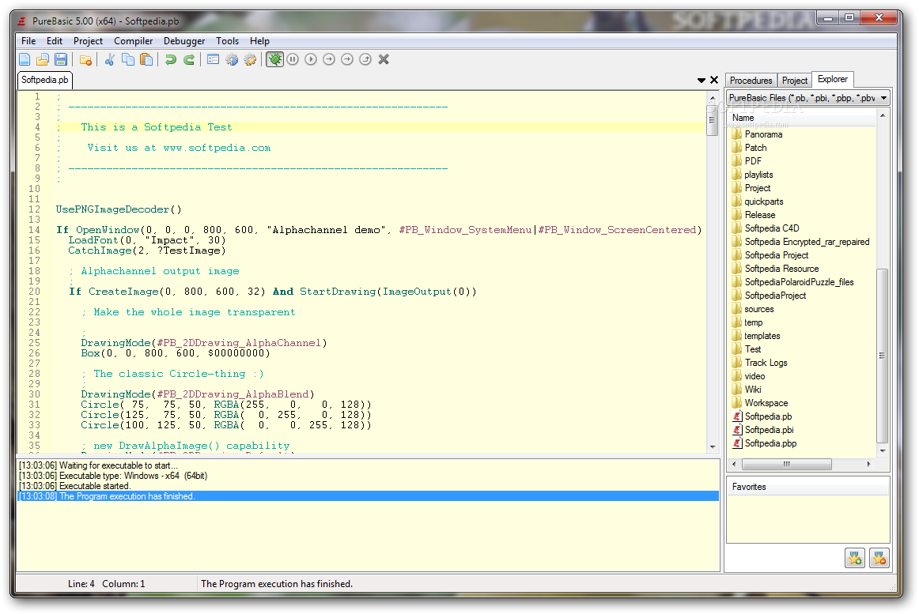Select the Softpedia C4D folder
The height and width of the screenshot is (614, 919).
(x=772, y=228)
